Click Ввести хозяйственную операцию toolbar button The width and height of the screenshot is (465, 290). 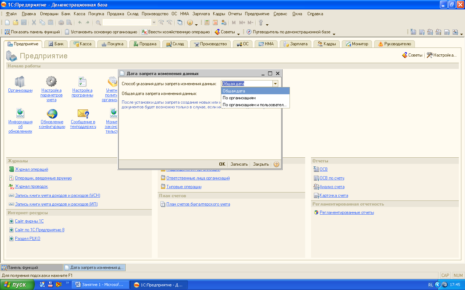pos(176,32)
